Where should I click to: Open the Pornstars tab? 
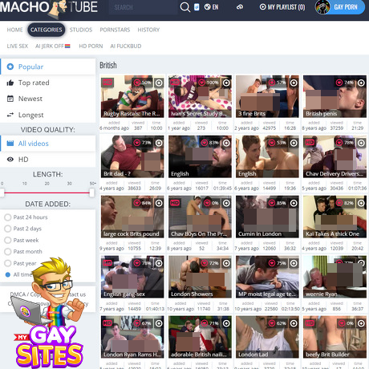click(x=115, y=30)
